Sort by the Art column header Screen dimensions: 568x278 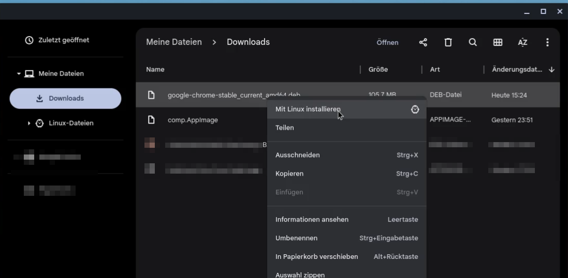tap(435, 69)
